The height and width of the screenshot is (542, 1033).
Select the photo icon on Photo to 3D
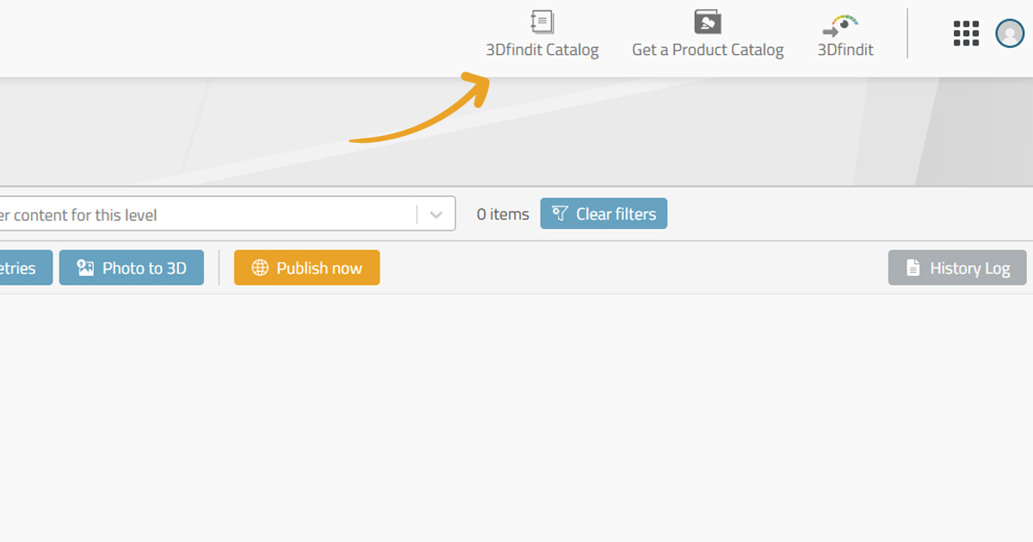click(x=84, y=267)
